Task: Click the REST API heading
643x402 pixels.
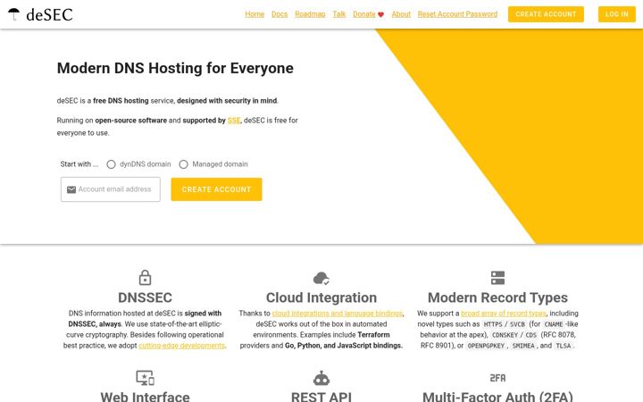Action: [x=321, y=397]
